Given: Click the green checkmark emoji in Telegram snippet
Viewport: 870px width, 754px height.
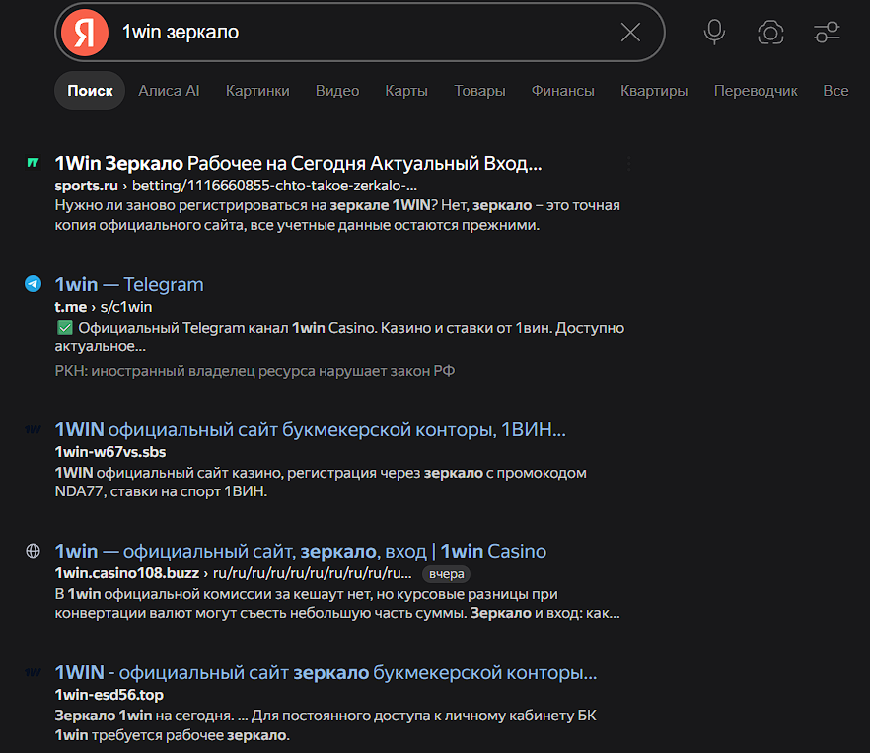Looking at the screenshot, I should pyautogui.click(x=65, y=328).
